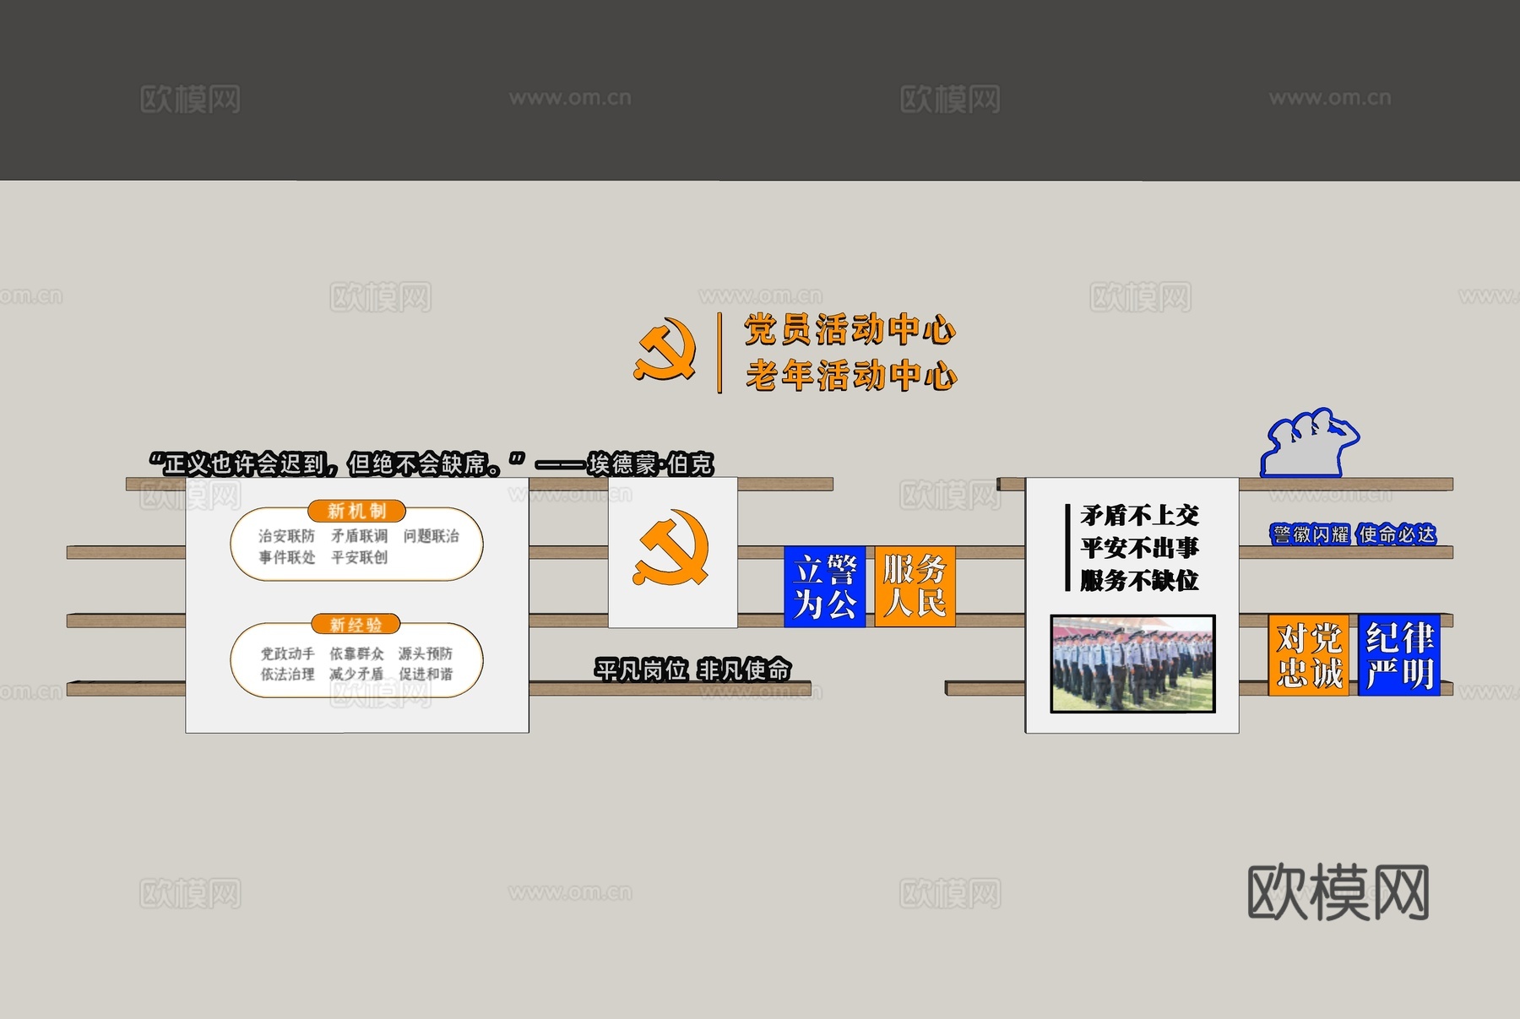Viewport: 1520px width, 1019px height.
Task: Select the blue 立警为公 tile
Action: 825,587
